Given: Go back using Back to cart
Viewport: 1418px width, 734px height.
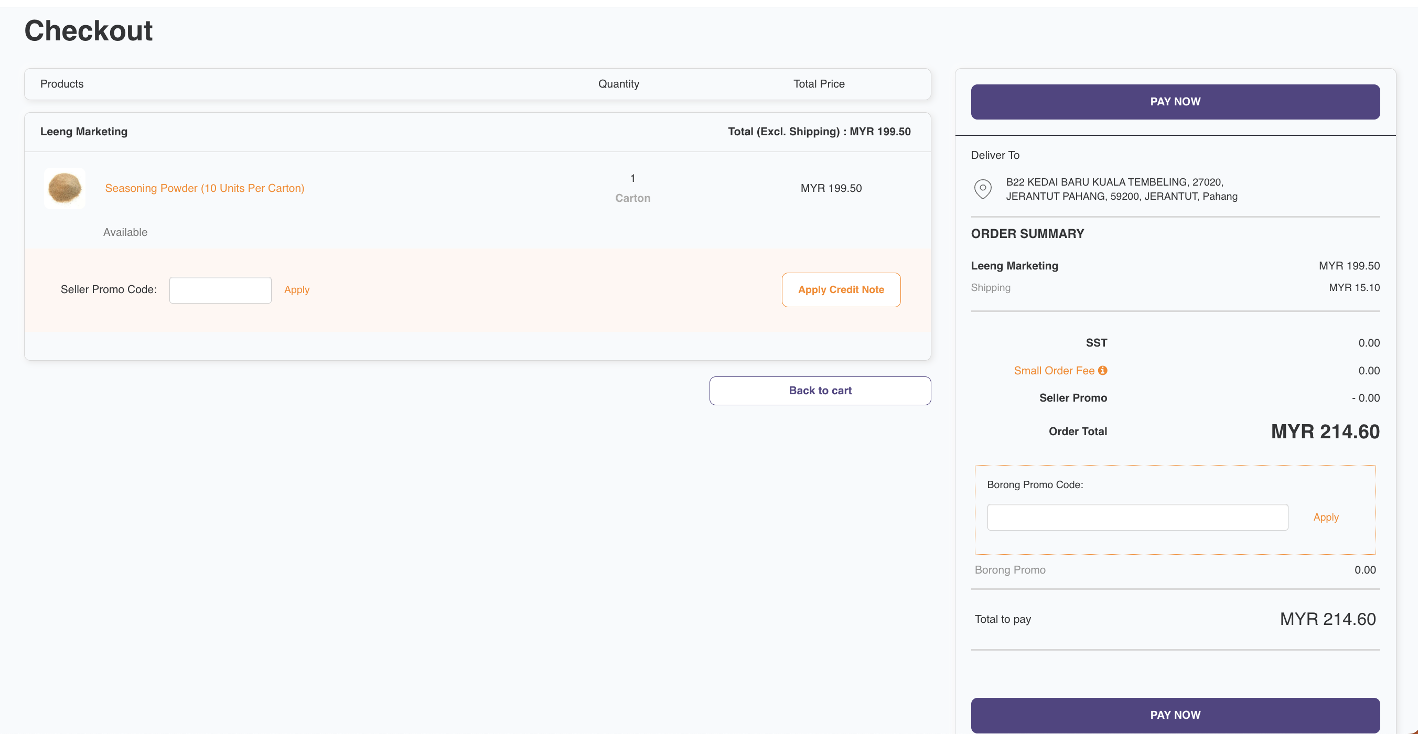Looking at the screenshot, I should [x=820, y=391].
